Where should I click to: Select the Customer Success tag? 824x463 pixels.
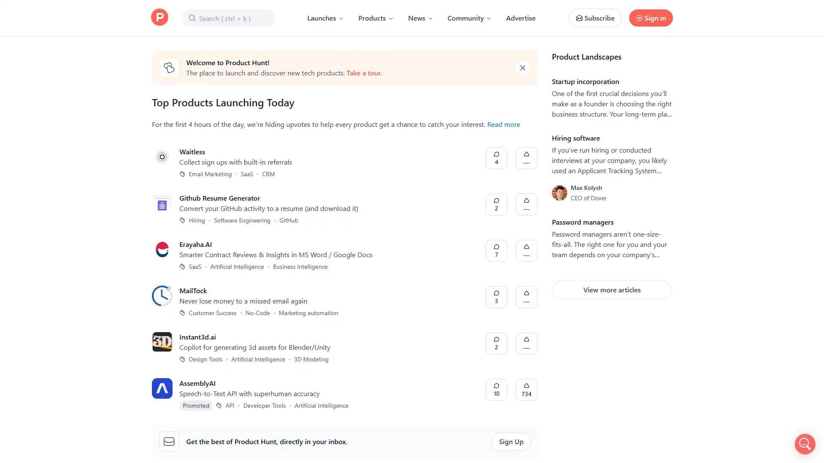coord(212,313)
